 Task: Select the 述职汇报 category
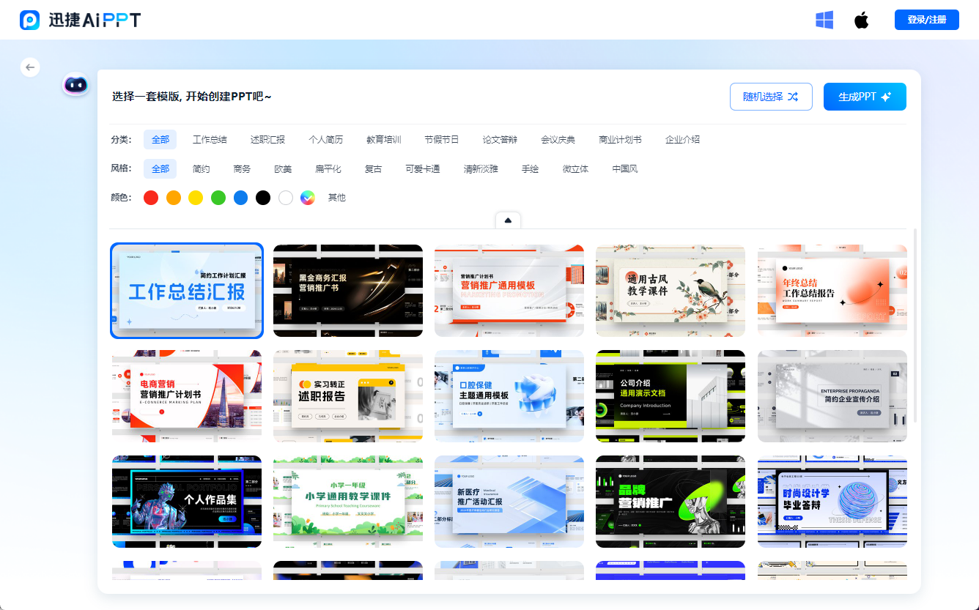267,139
